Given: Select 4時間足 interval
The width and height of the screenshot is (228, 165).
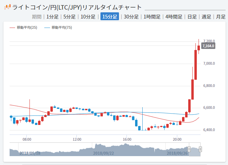Looking at the screenshot, I should (173, 17).
